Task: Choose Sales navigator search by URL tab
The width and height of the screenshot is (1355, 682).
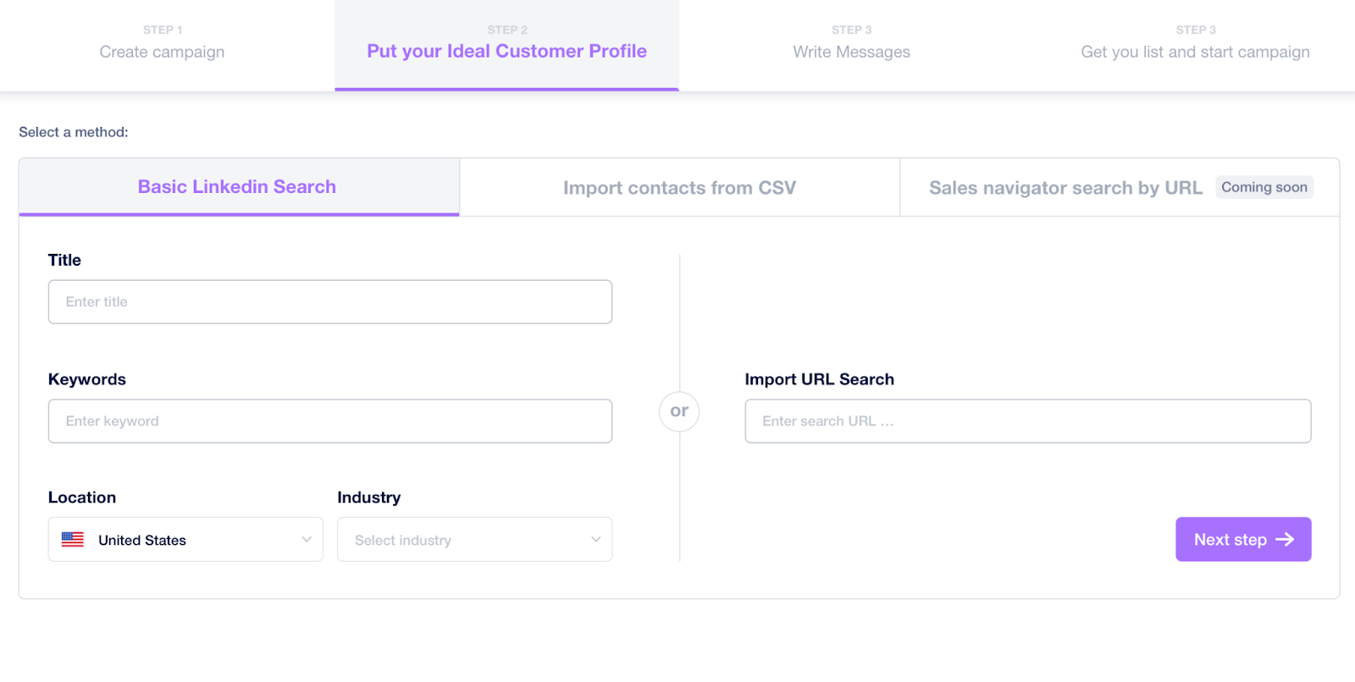Action: click(x=1065, y=188)
